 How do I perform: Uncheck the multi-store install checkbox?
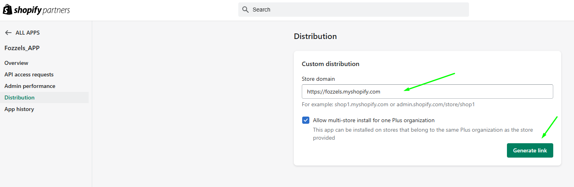tap(306, 120)
